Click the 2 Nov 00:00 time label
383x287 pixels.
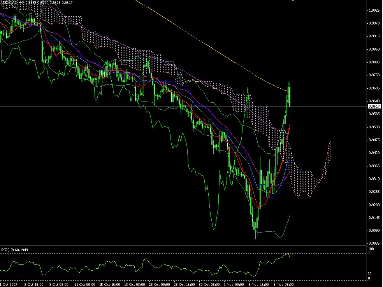coord(234,285)
